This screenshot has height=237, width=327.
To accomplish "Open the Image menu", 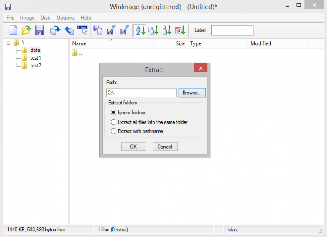I will tap(27, 18).
